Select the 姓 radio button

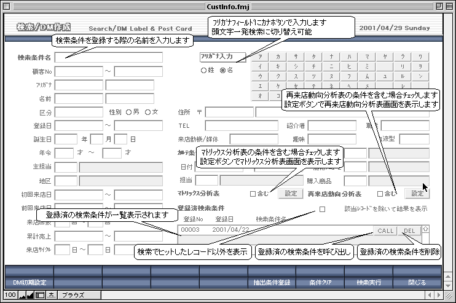(203, 70)
